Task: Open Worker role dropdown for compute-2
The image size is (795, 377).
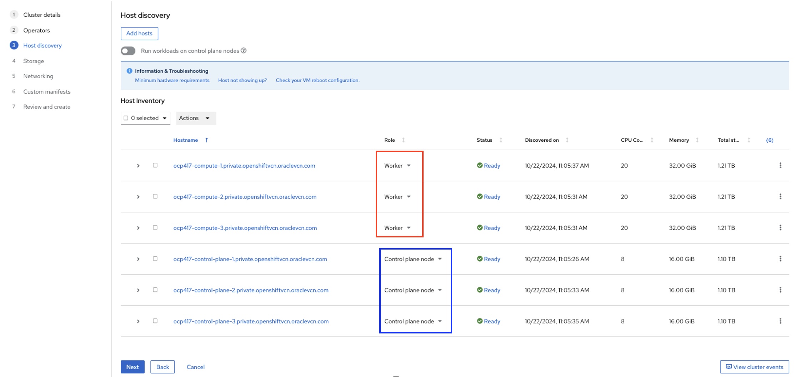Action: (x=397, y=197)
